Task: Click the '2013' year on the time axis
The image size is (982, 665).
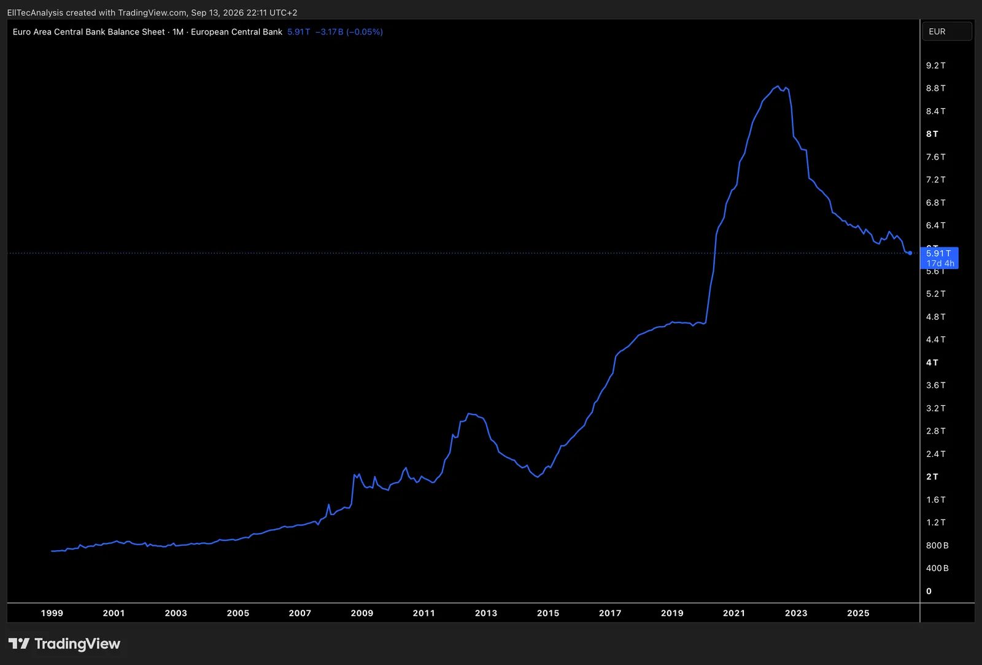Action: click(486, 613)
